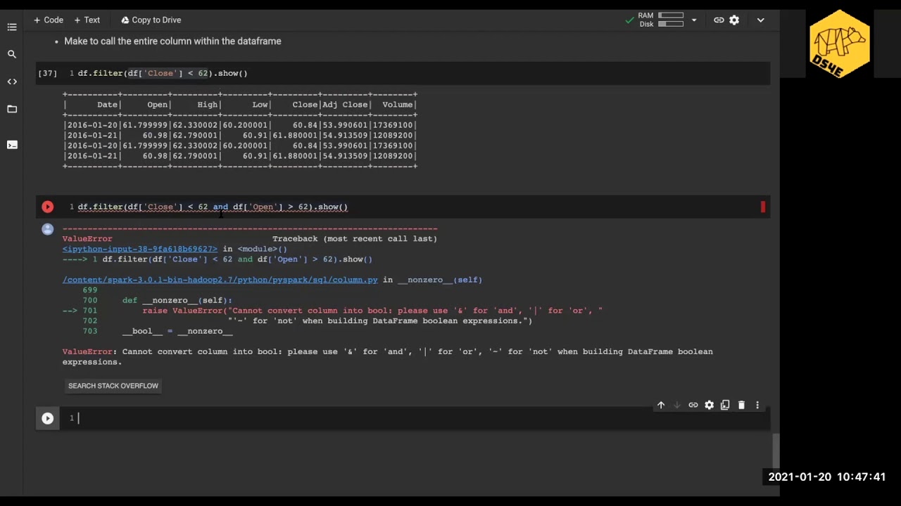Add a new Code cell

tap(49, 20)
